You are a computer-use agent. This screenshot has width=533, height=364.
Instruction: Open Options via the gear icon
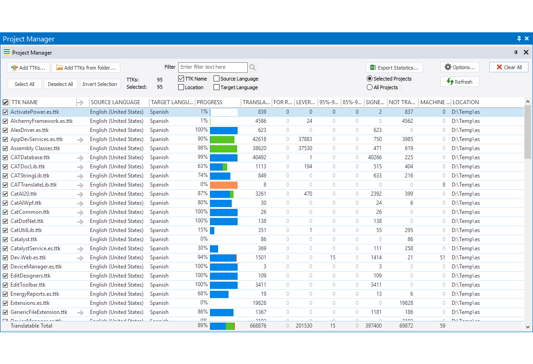click(448, 67)
